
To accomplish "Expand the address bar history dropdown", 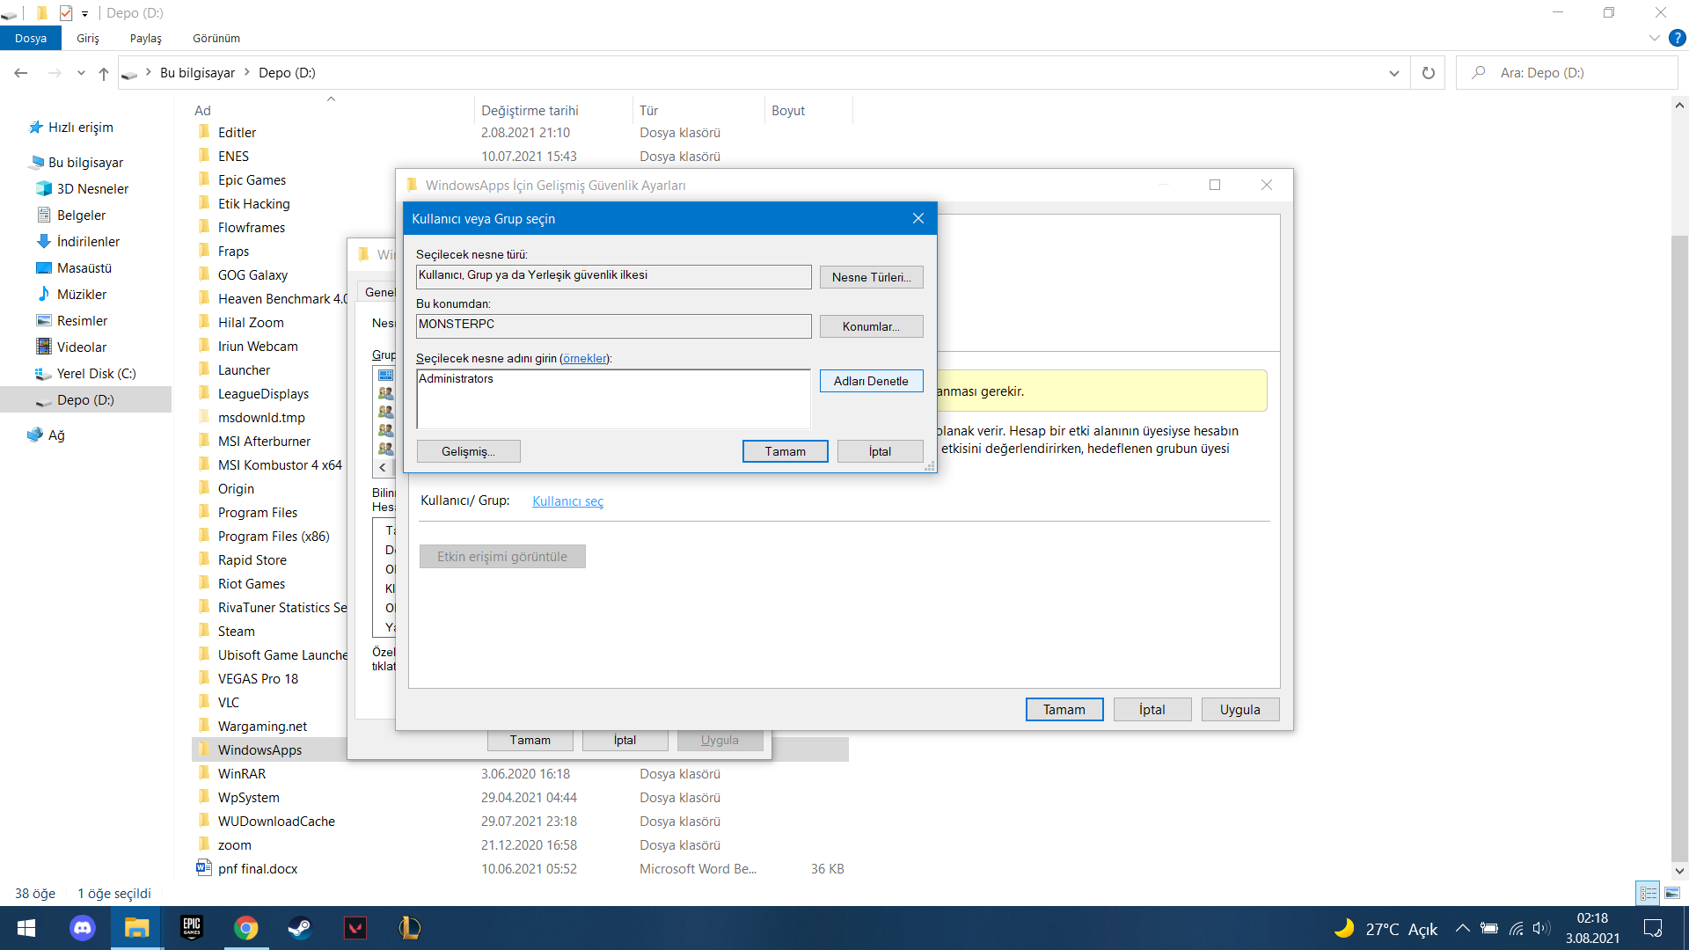I will (1393, 73).
